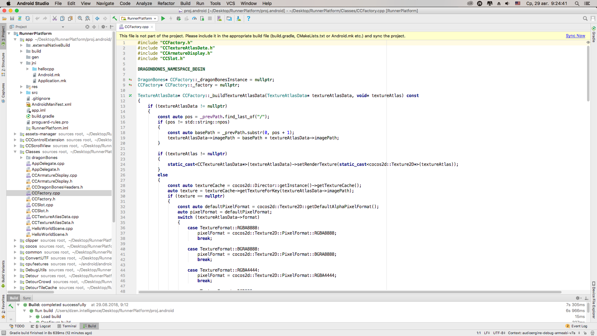Click the green Run app button
The height and width of the screenshot is (336, 597).
coord(163,19)
